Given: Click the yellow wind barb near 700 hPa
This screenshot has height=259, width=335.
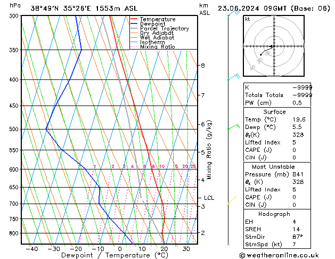Looking at the screenshot, I should [x=230, y=203].
